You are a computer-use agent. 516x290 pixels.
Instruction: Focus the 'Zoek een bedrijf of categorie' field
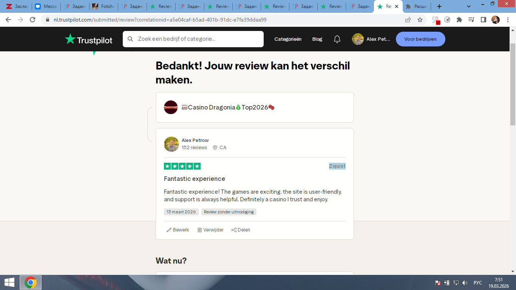(193, 39)
